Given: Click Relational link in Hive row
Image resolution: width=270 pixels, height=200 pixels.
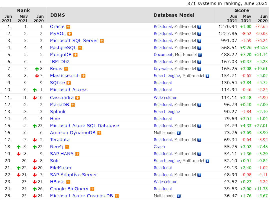Looking at the screenshot, I should pos(163,119).
